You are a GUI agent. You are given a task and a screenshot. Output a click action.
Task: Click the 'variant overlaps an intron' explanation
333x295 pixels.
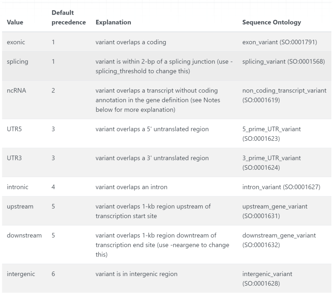[131, 187]
